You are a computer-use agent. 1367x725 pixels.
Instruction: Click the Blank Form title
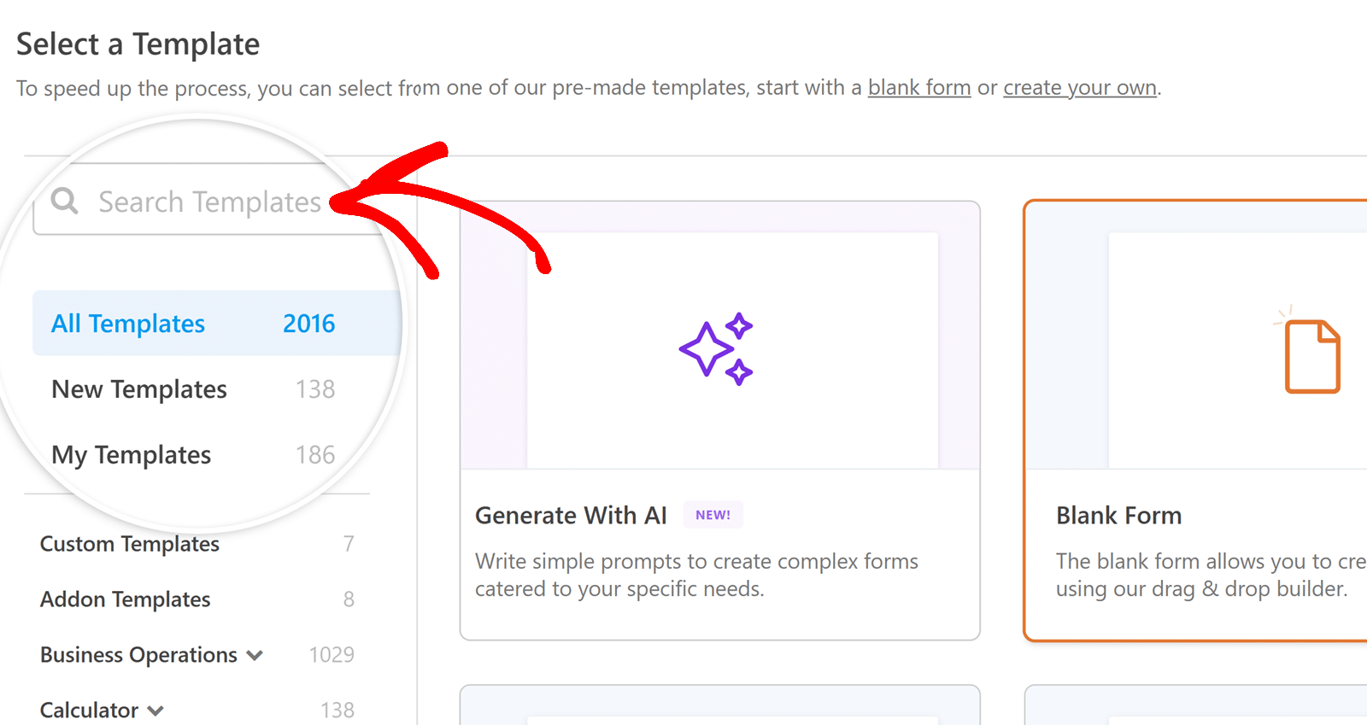[1119, 516]
